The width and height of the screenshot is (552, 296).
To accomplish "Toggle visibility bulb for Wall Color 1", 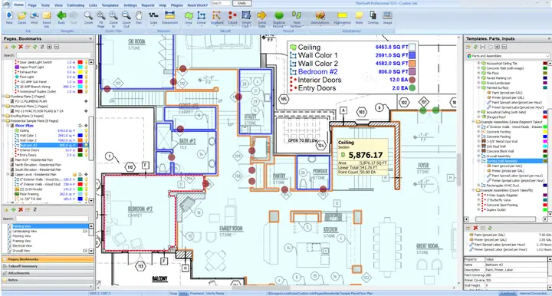I will tap(86, 136).
